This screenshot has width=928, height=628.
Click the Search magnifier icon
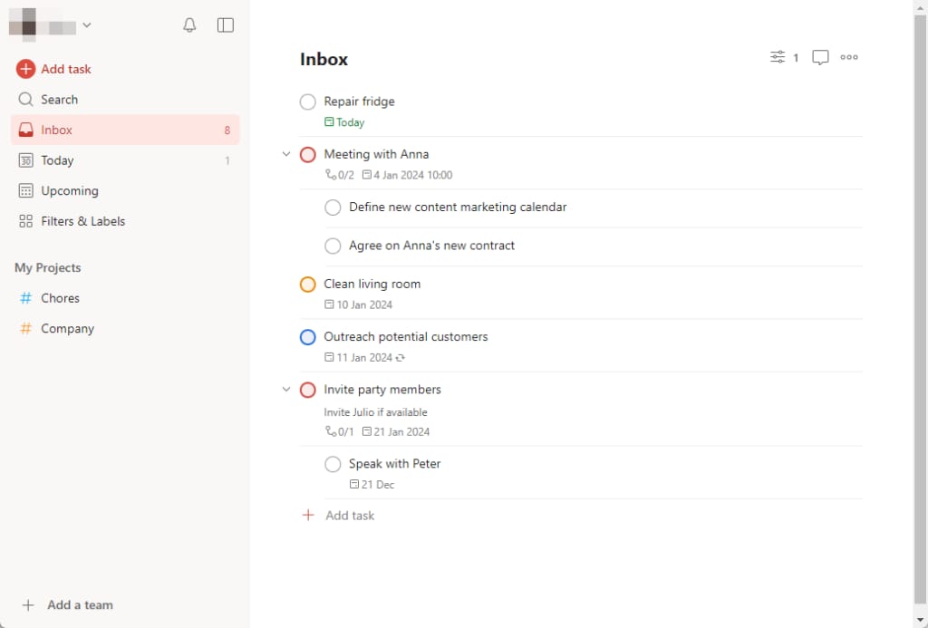(25, 100)
